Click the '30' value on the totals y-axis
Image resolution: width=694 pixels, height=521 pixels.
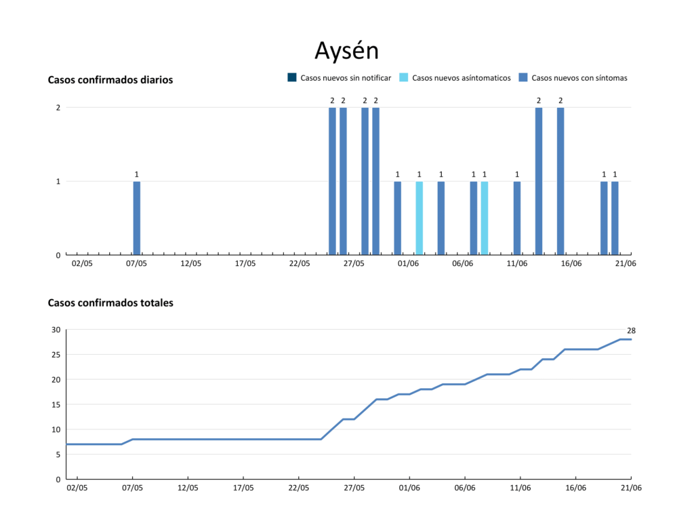[56, 330]
